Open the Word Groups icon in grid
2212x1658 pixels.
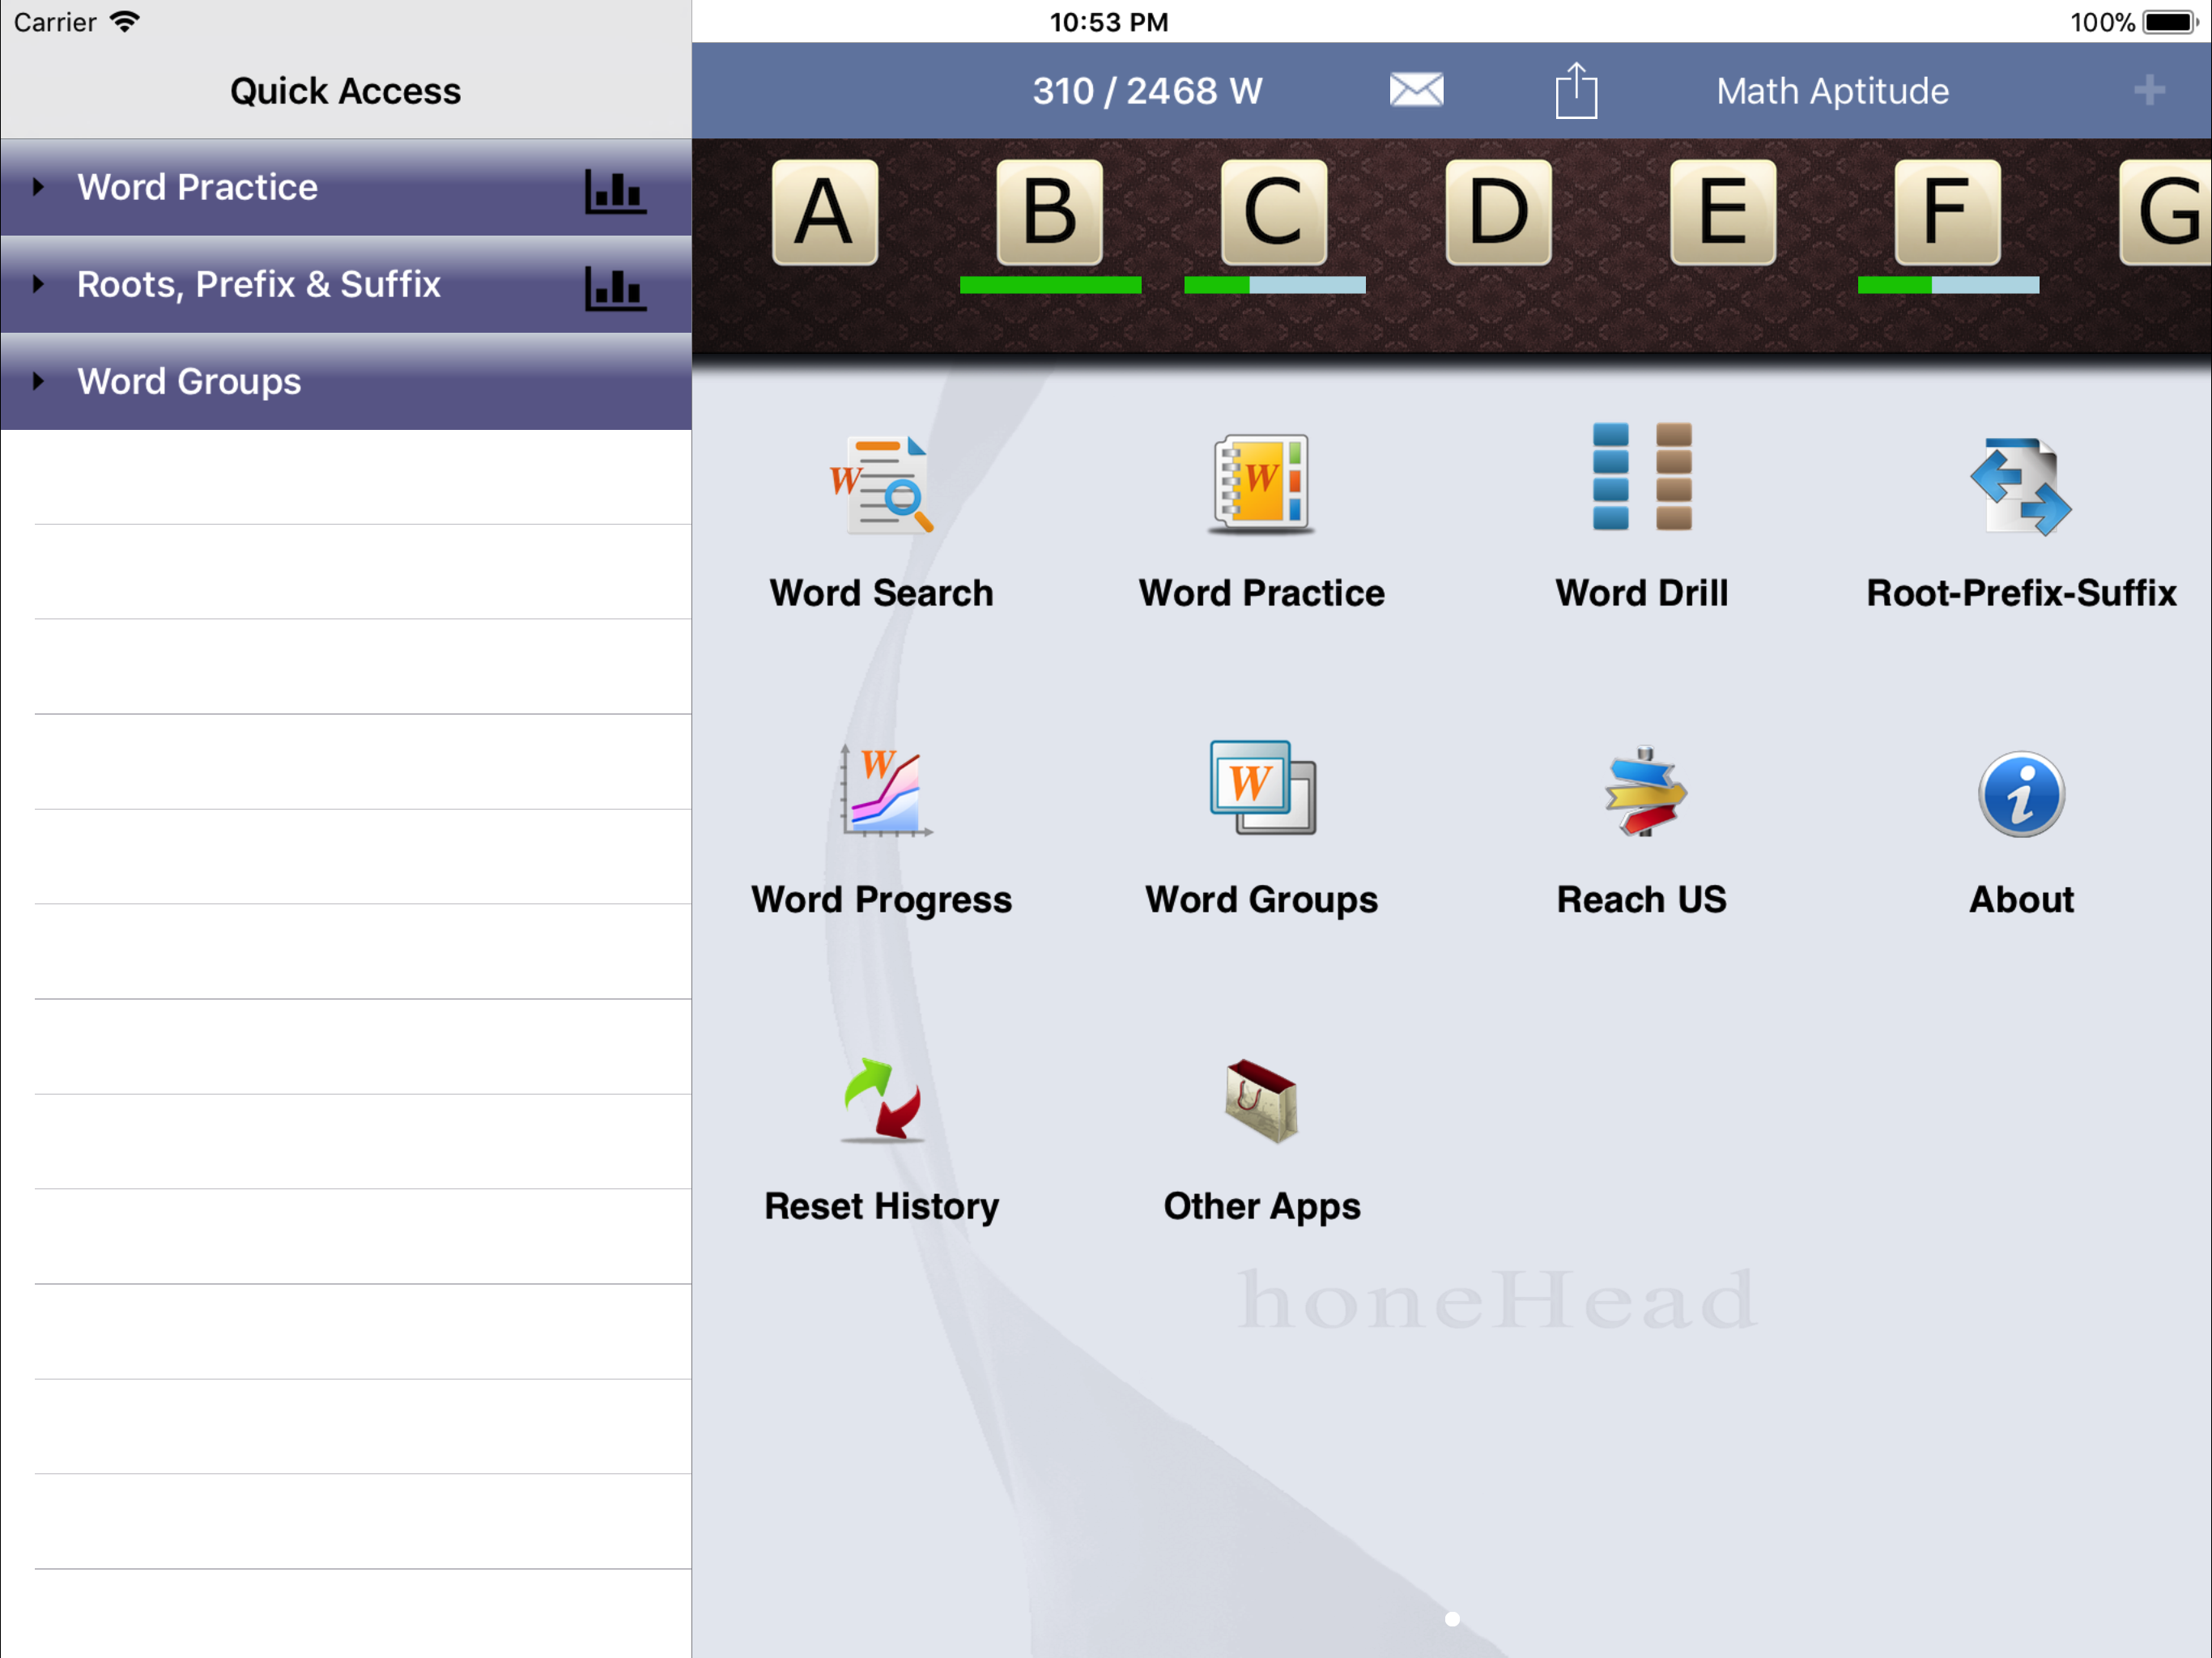(1262, 789)
